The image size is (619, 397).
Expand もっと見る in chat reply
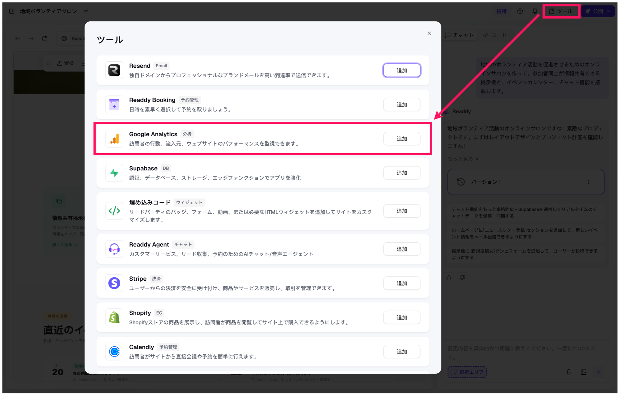tap(463, 159)
